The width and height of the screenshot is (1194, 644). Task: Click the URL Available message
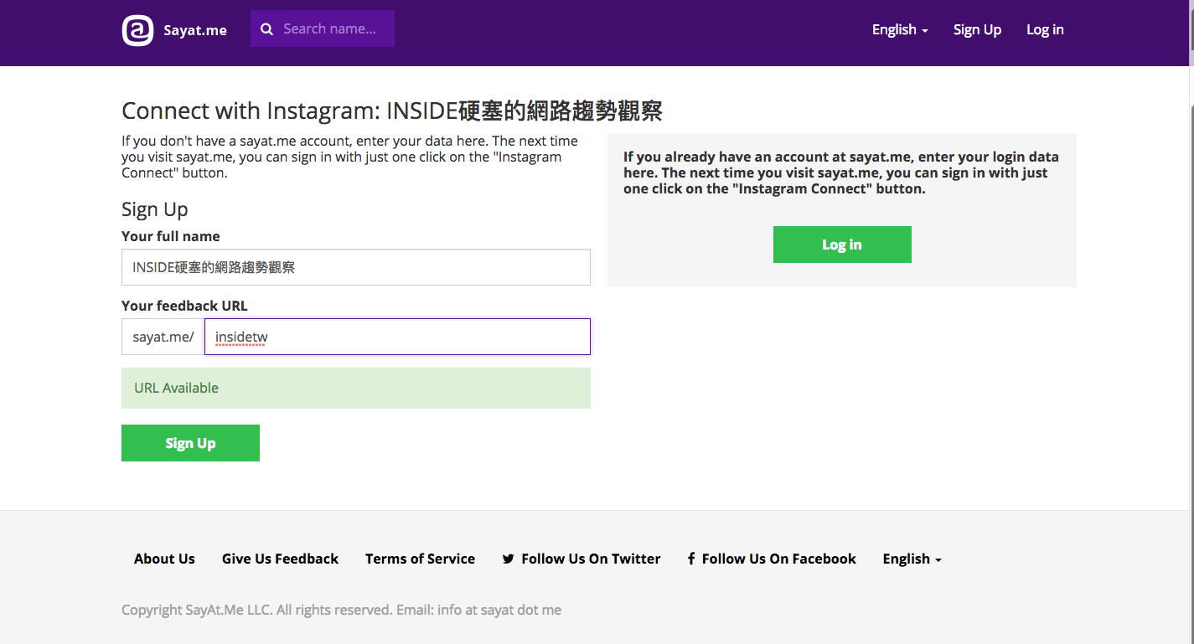[x=356, y=388]
